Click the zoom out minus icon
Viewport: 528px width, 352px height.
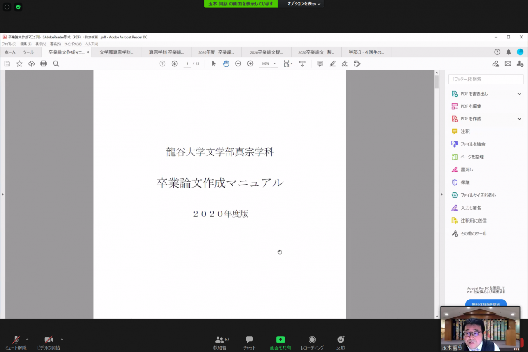coord(238,63)
